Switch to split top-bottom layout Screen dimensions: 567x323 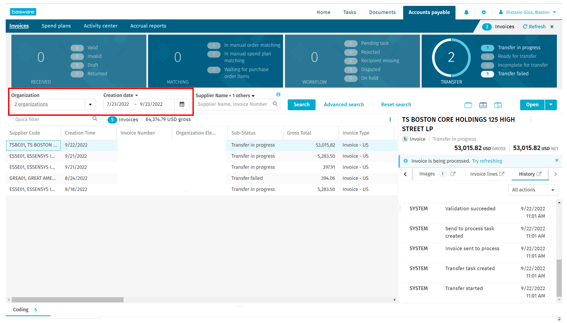pyautogui.click(x=483, y=105)
